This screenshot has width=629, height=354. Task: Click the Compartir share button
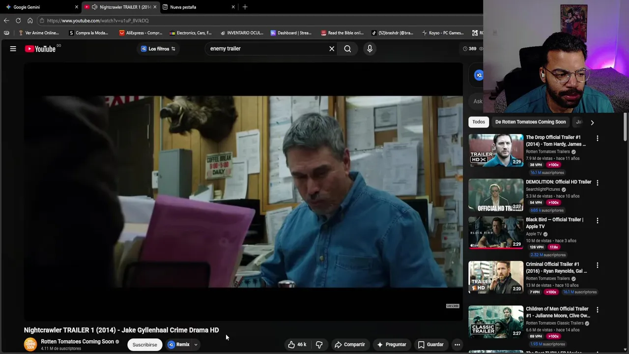tap(349, 345)
